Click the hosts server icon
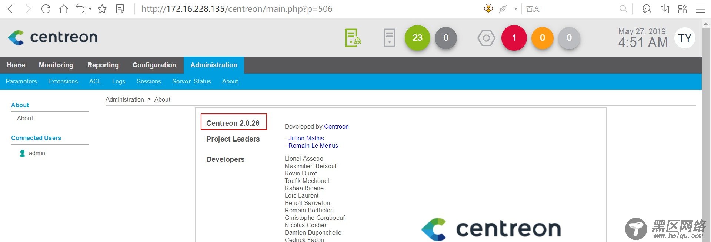The height and width of the screenshot is (242, 711). tap(389, 38)
